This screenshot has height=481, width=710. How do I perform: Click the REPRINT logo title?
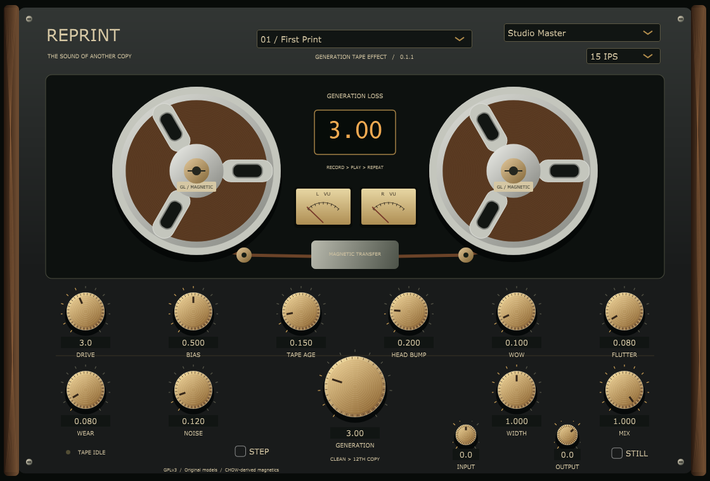(83, 35)
